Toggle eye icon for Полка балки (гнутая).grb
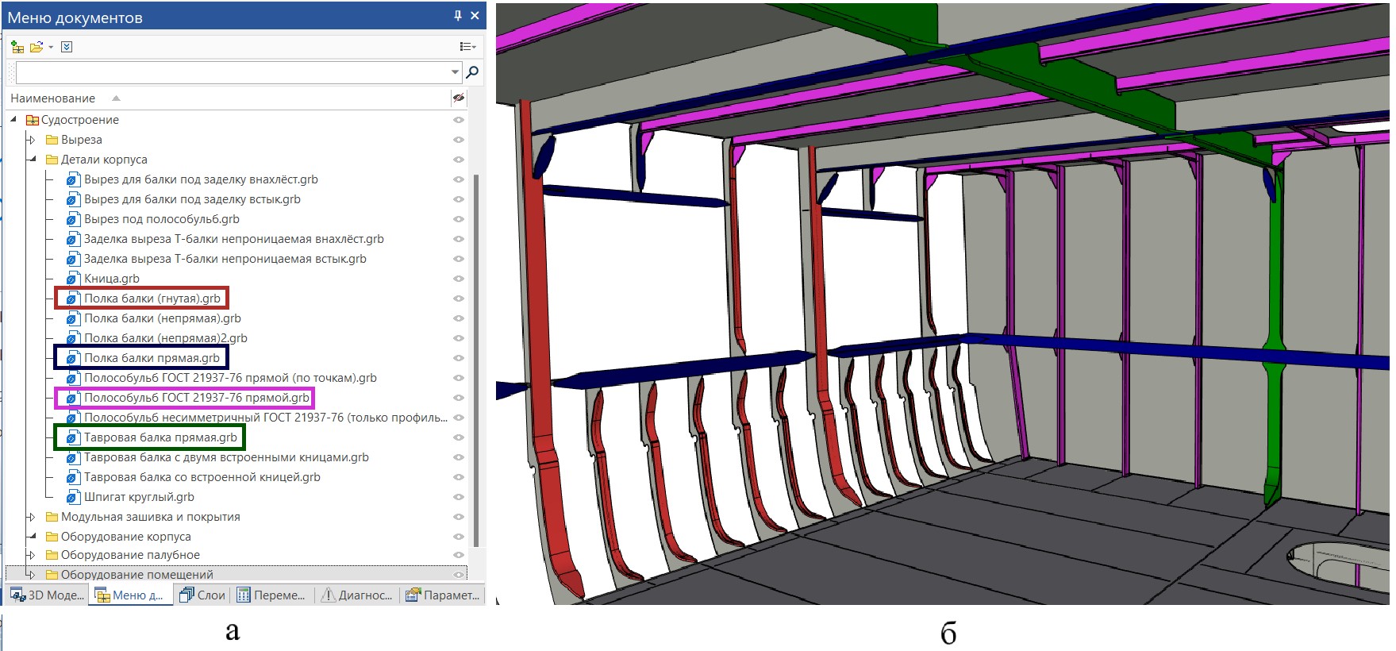Image resolution: width=1396 pixels, height=651 pixels. (x=459, y=299)
